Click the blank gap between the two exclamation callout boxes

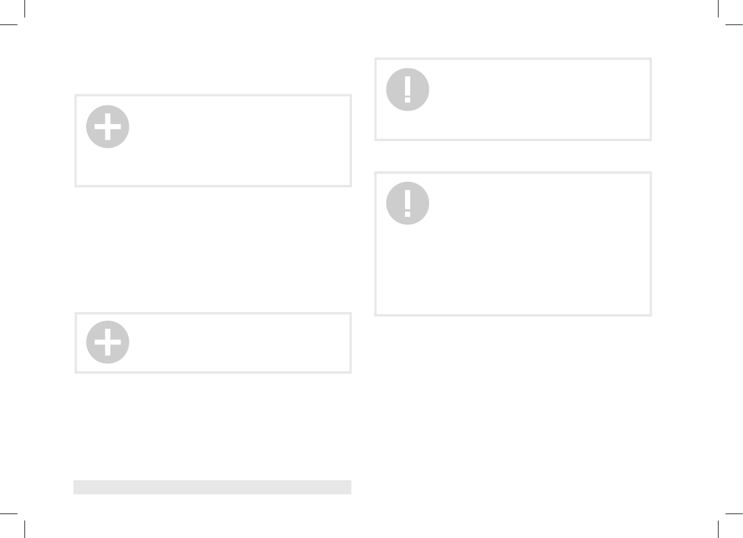(x=513, y=156)
